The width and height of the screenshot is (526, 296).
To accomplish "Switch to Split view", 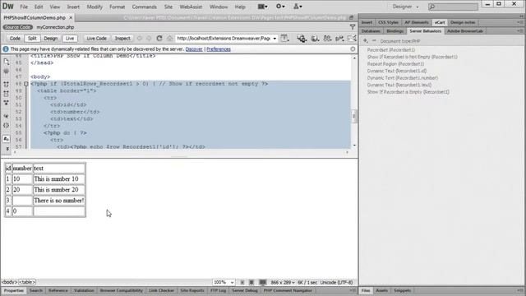I will 32,39.
